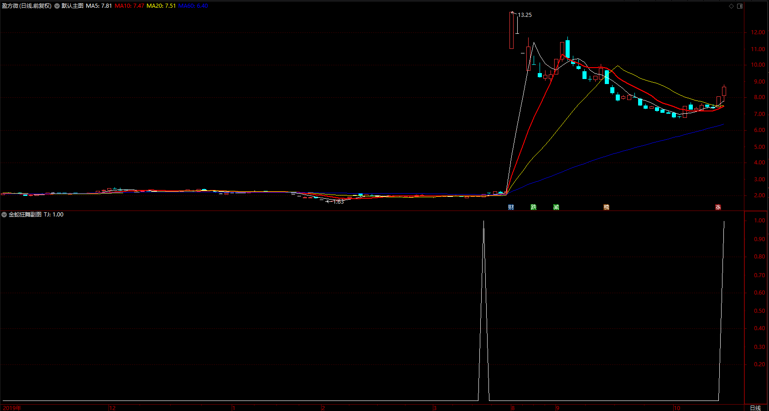The image size is (769, 411).
Task: Click the 0.20 value on sub-chart axis
Action: [760, 364]
